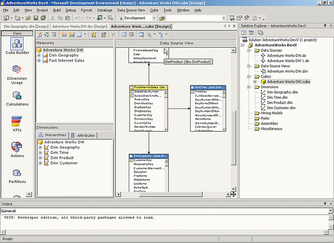Viewport: 334px width, 243px height.
Task: Click the Zoom magnifier icon in cube toolbar
Action: tap(149, 35)
